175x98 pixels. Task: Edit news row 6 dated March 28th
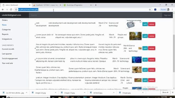145,70
